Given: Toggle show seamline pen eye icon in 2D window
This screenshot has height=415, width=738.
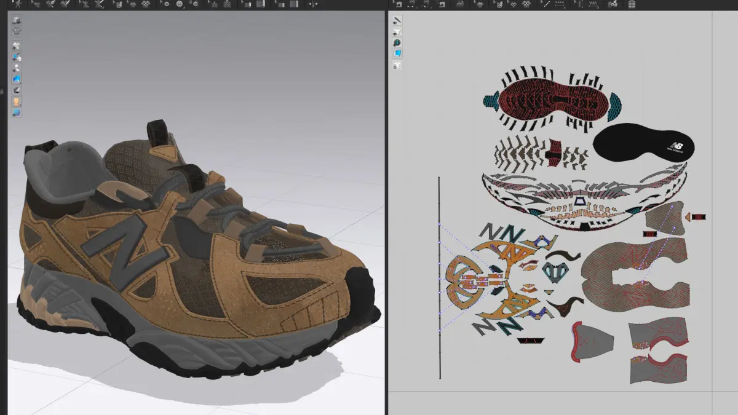Looking at the screenshot, I should [397, 20].
